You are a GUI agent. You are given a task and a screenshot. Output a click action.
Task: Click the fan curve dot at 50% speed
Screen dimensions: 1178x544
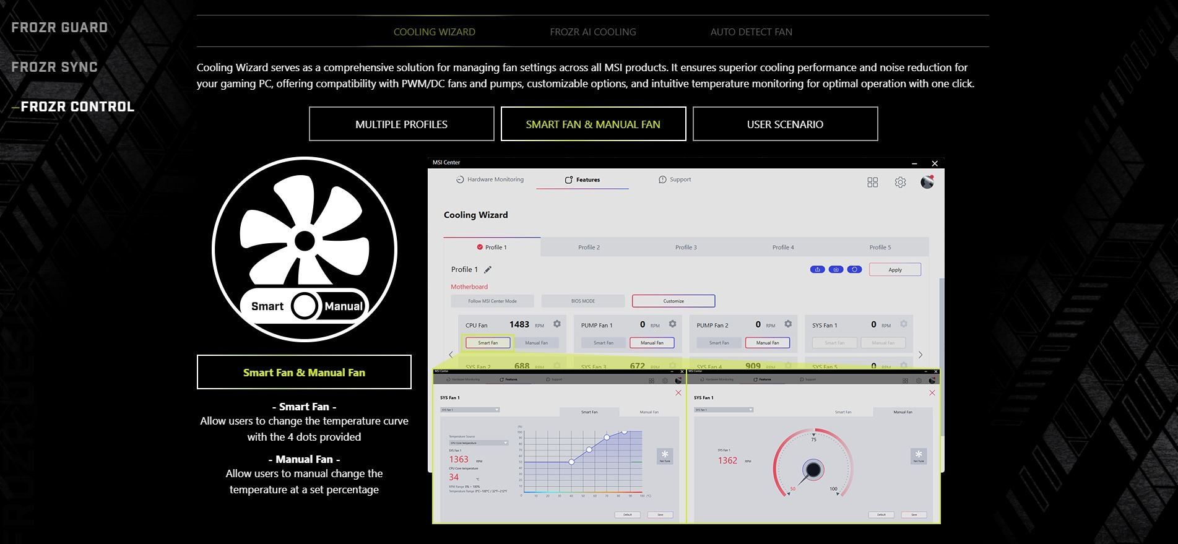coord(571,462)
